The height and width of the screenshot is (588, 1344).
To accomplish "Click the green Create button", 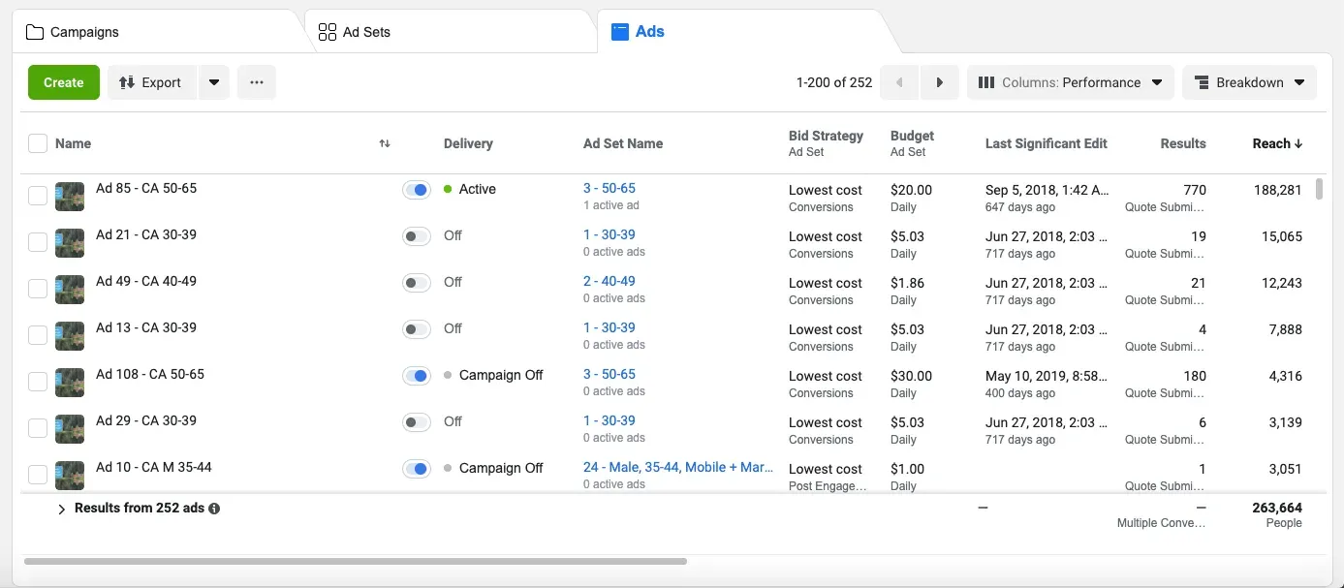I will pyautogui.click(x=63, y=82).
